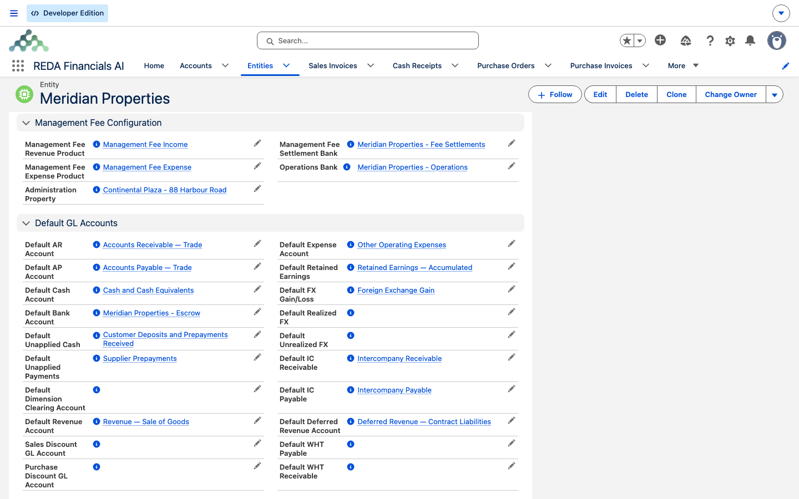Viewport: 799px width, 499px height.
Task: Expand the More navigation menu
Action: click(x=683, y=65)
